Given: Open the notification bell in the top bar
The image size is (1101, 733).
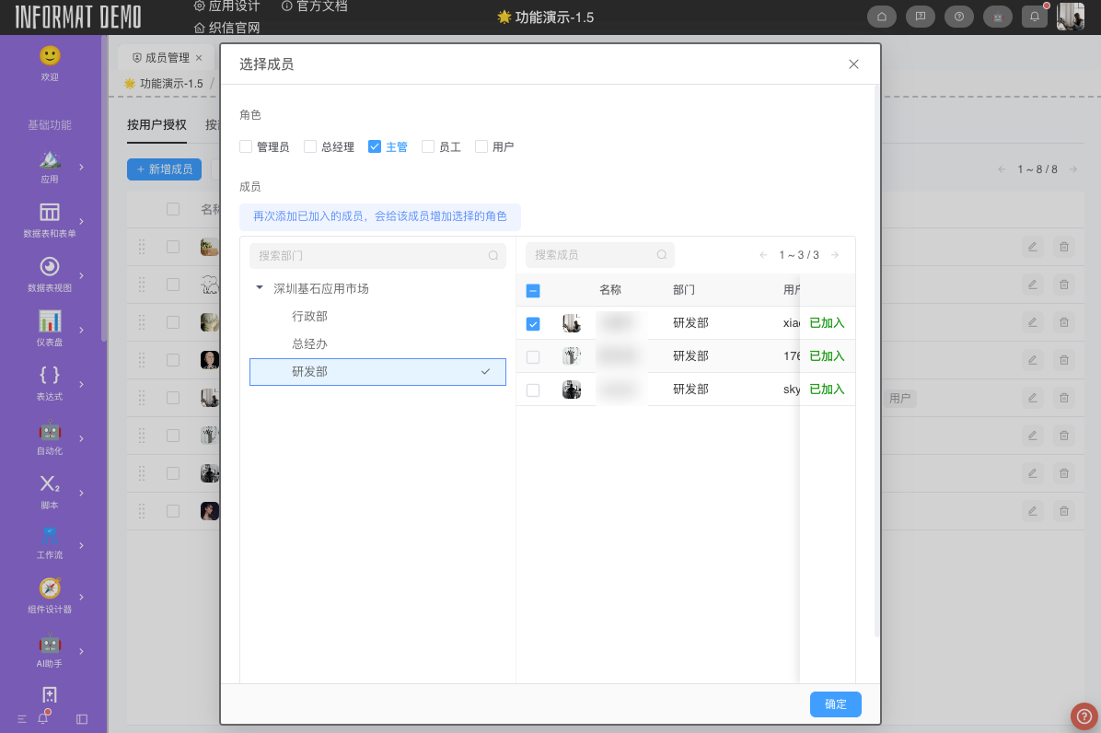Looking at the screenshot, I should [x=1034, y=16].
